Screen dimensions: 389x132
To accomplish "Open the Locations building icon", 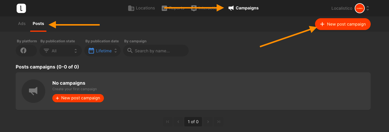I will point(131,8).
